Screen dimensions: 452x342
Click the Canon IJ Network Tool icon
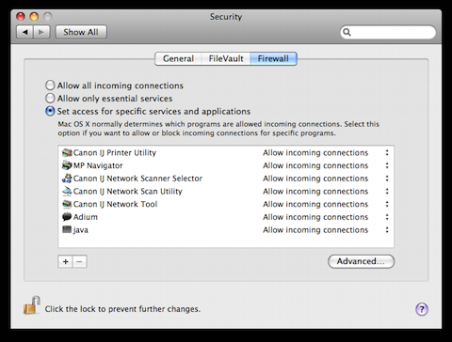point(67,204)
